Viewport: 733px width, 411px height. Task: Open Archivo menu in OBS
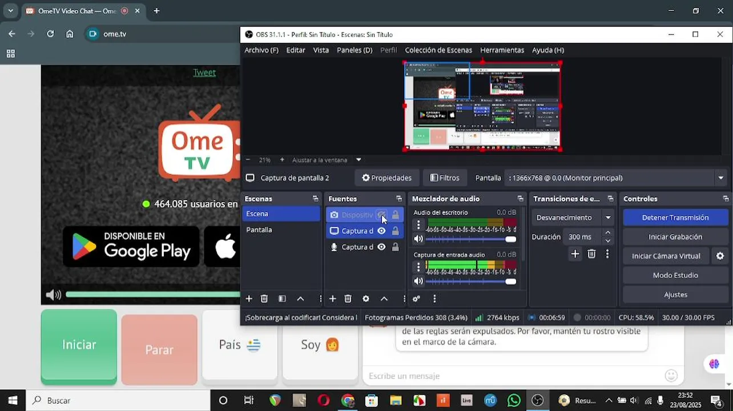pos(261,50)
